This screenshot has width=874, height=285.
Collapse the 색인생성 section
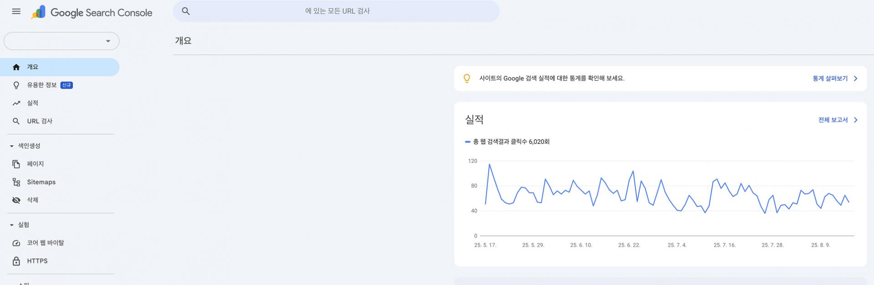[x=11, y=146]
